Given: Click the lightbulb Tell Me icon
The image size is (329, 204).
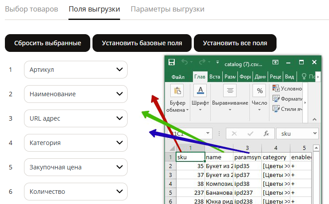Looking at the screenshot, I should click(304, 76).
